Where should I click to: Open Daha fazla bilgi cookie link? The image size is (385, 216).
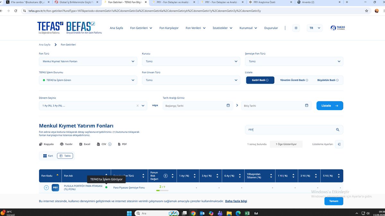[236, 201]
